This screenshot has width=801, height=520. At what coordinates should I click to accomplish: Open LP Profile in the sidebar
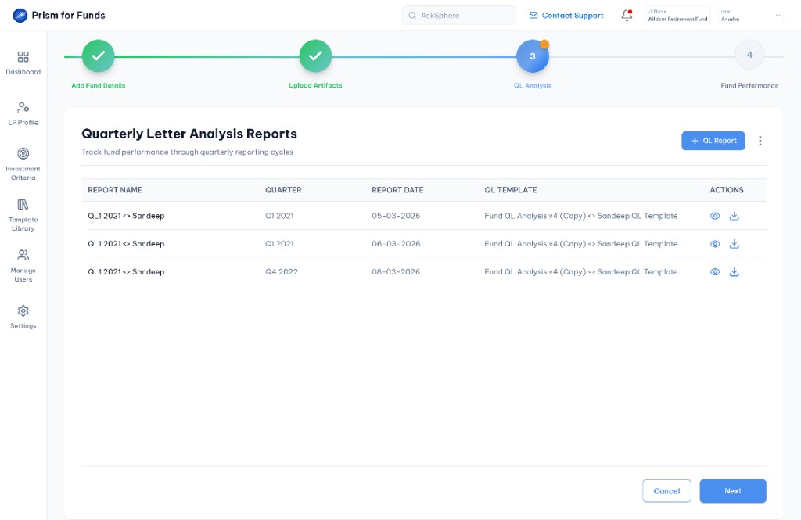click(x=23, y=113)
